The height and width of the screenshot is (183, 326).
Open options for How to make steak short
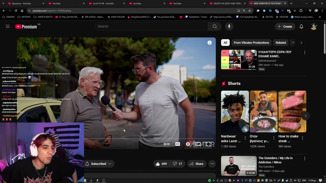pos(302,138)
